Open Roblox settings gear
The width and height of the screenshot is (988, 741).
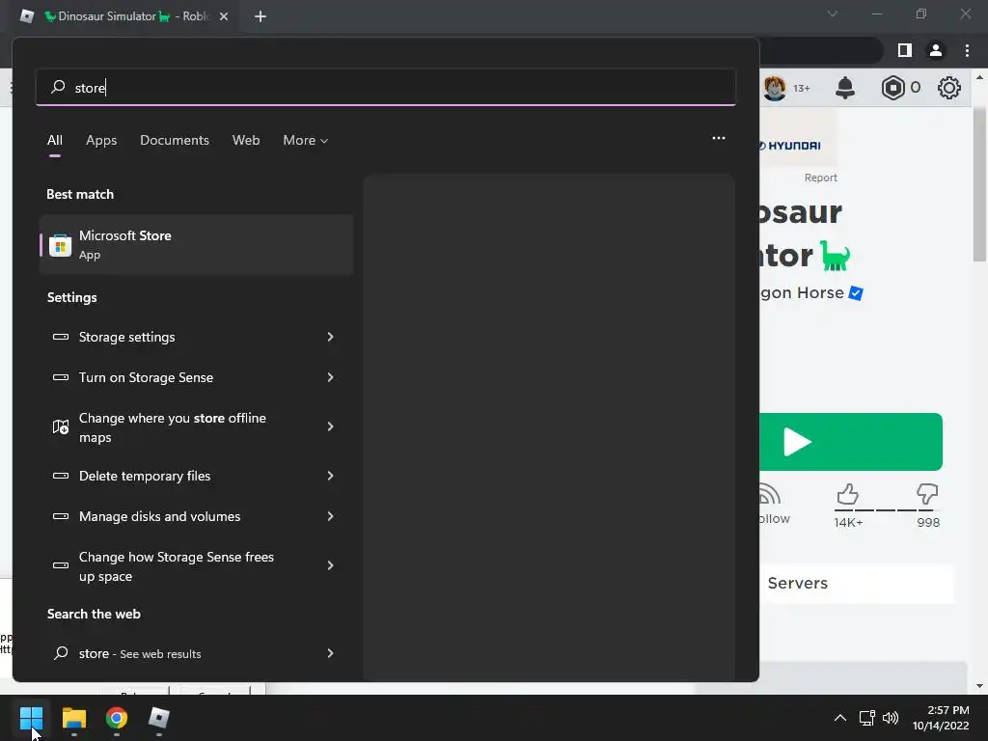pos(949,88)
